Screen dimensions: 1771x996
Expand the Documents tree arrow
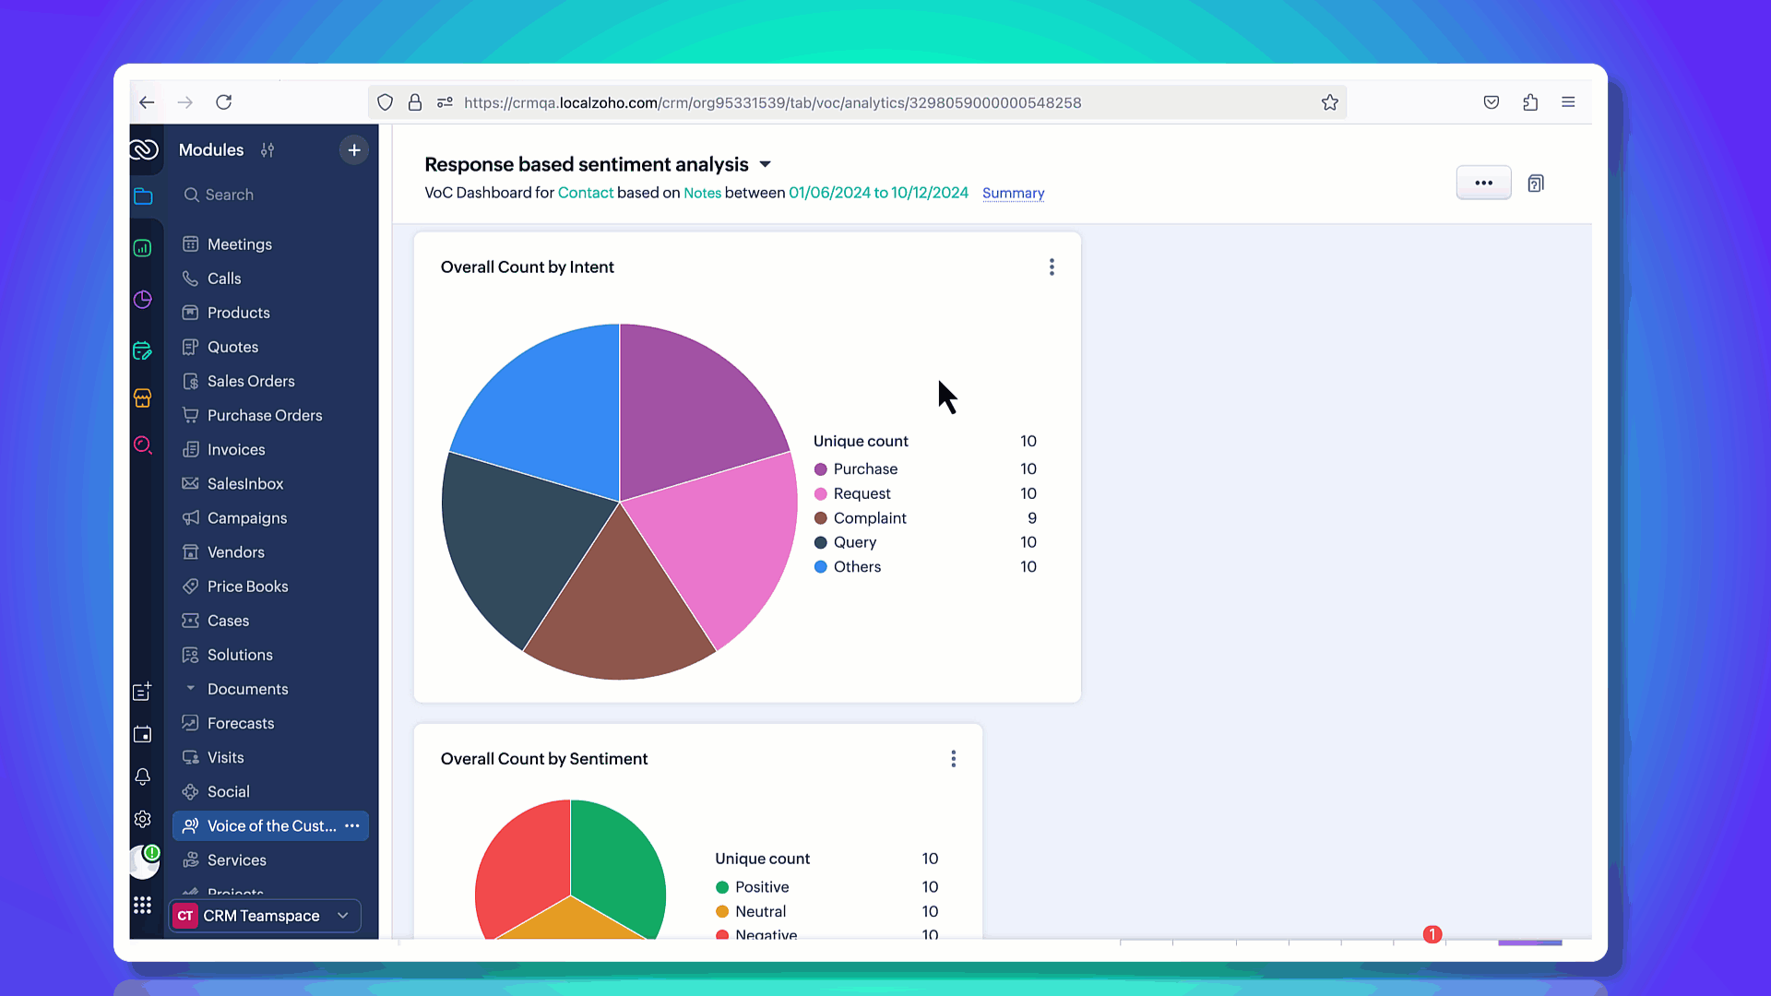190,689
